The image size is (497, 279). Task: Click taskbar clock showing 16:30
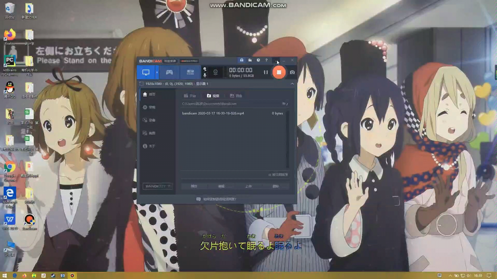coord(478,275)
